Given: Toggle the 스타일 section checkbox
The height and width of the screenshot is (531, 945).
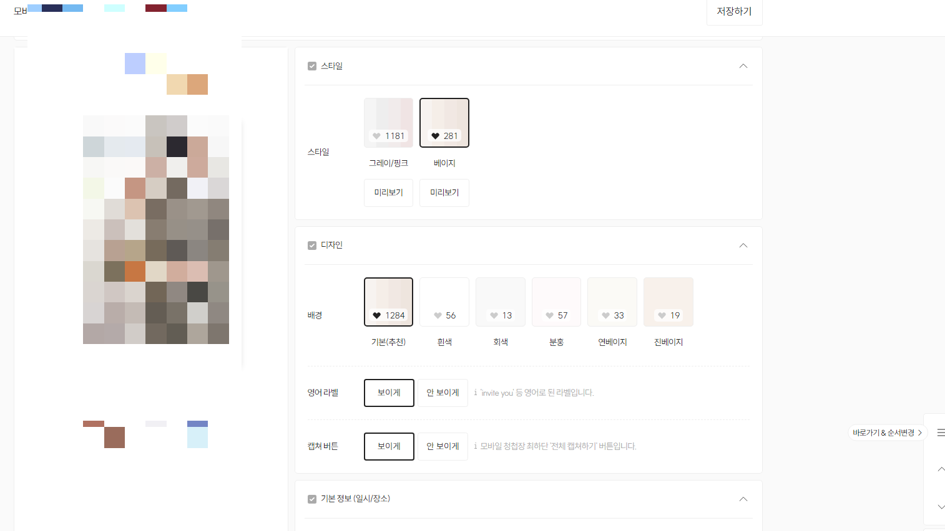Looking at the screenshot, I should pos(312,66).
